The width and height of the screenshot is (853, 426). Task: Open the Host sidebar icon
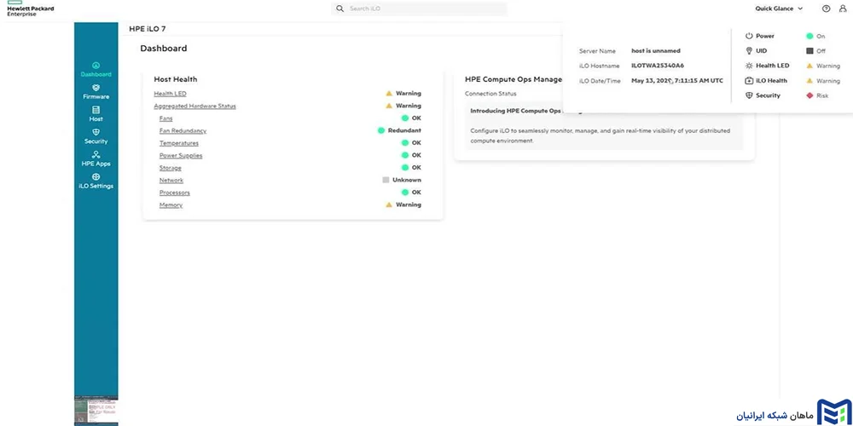[x=96, y=110]
